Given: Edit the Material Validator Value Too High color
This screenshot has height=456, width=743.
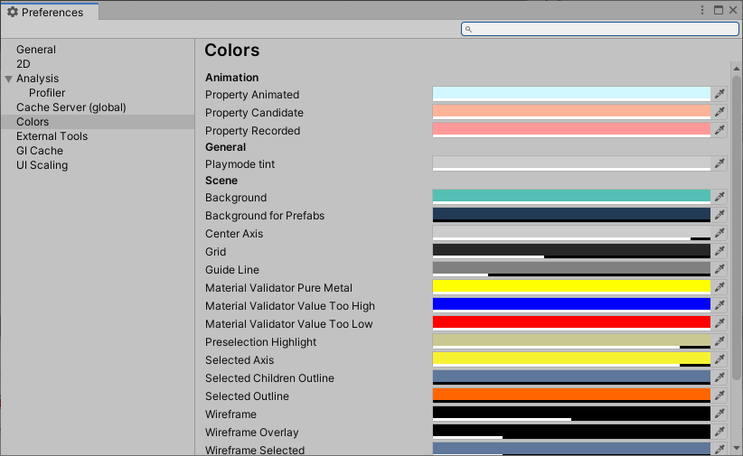Looking at the screenshot, I should pos(571,305).
